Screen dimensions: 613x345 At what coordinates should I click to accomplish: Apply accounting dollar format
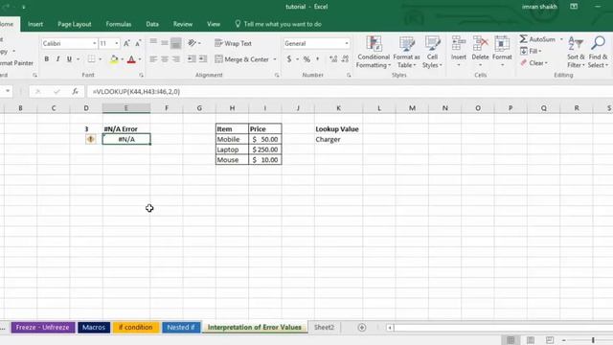click(x=289, y=59)
